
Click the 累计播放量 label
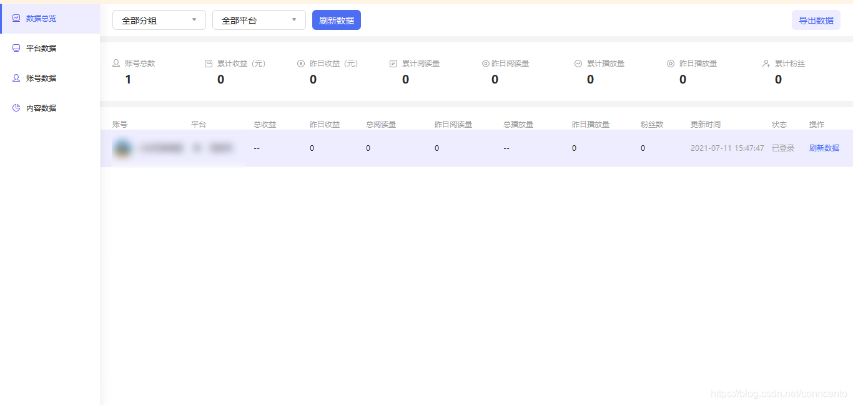tap(606, 64)
